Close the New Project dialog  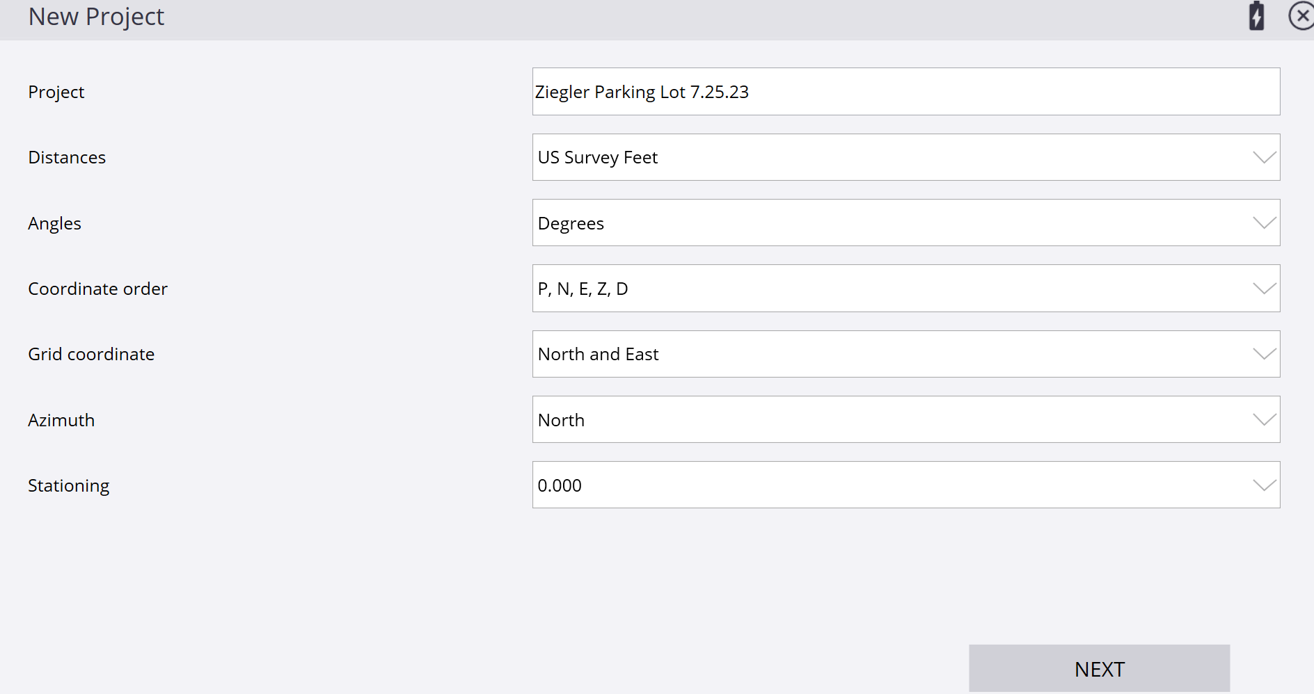click(1301, 16)
